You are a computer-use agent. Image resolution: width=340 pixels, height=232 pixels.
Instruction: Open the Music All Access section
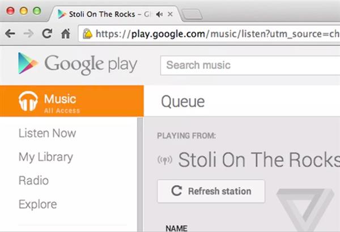(x=72, y=101)
